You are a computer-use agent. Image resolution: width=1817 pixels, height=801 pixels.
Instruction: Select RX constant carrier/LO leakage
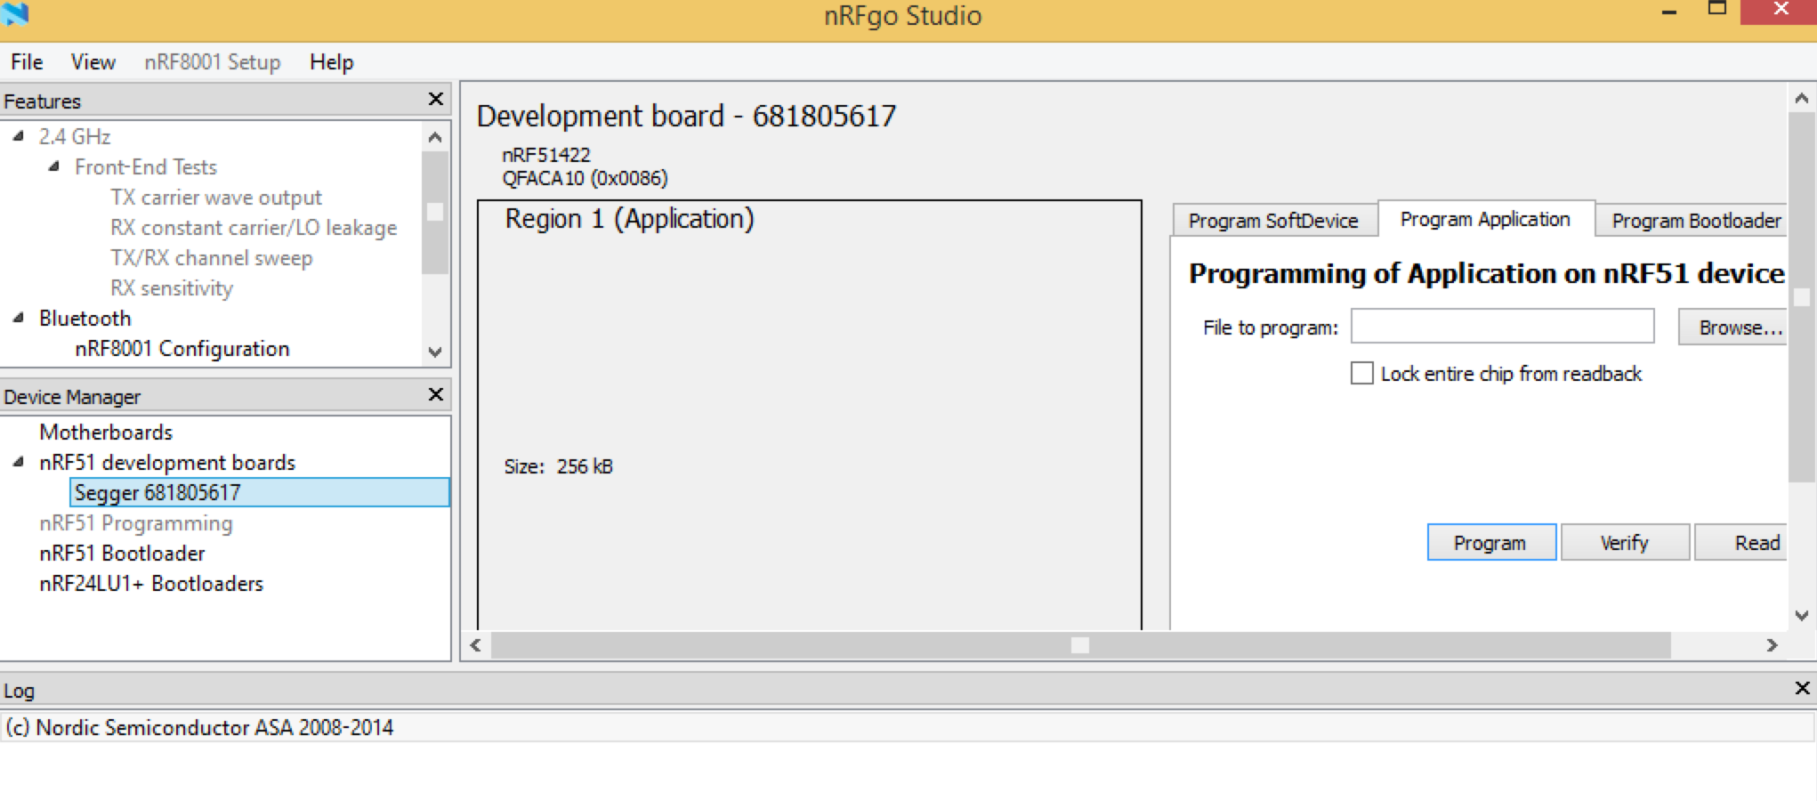[254, 228]
